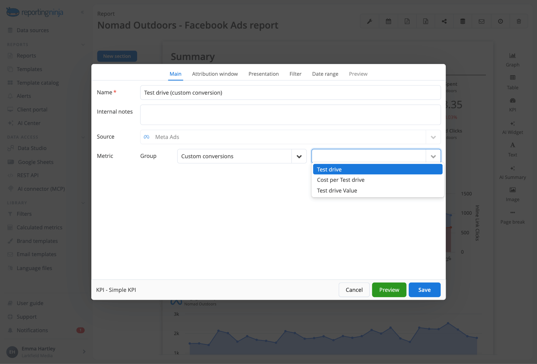Image resolution: width=537 pixels, height=364 pixels.
Task: Add an AI Widget from right panel
Action: [513, 128]
